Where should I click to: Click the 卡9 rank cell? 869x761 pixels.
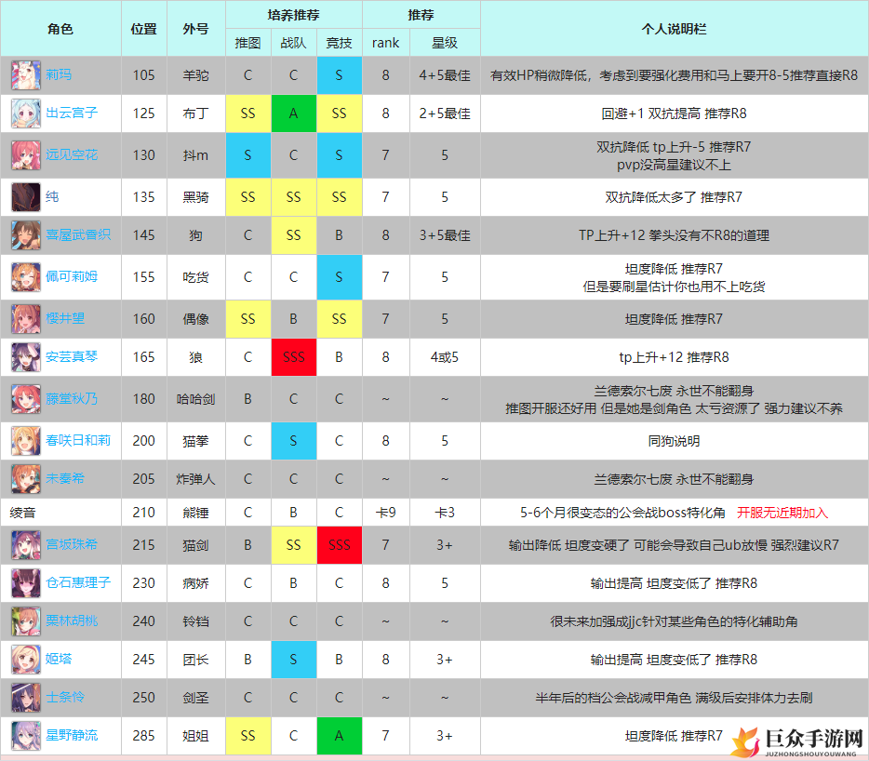[386, 513]
